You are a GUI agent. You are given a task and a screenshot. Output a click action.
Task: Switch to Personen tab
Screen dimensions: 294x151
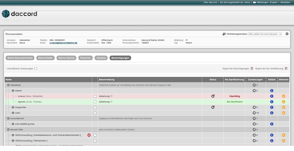point(85,58)
